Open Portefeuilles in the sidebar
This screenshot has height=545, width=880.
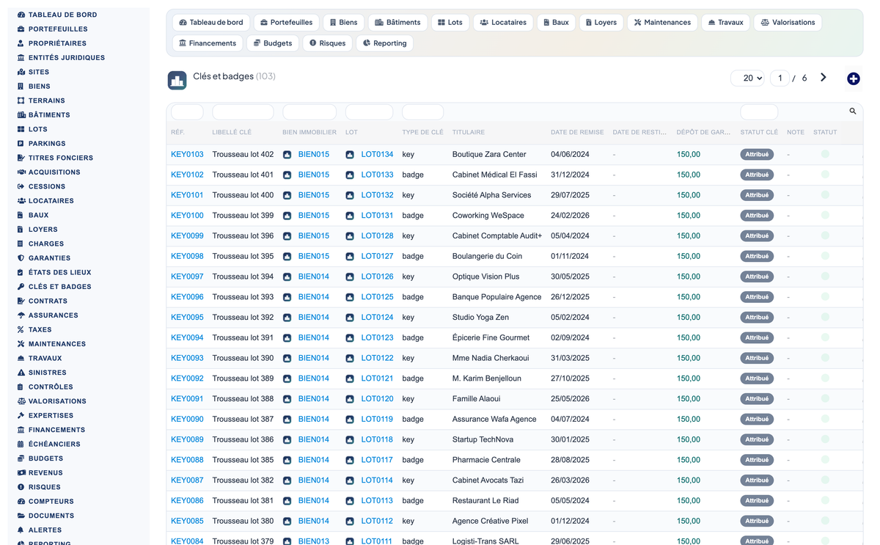coord(52,29)
